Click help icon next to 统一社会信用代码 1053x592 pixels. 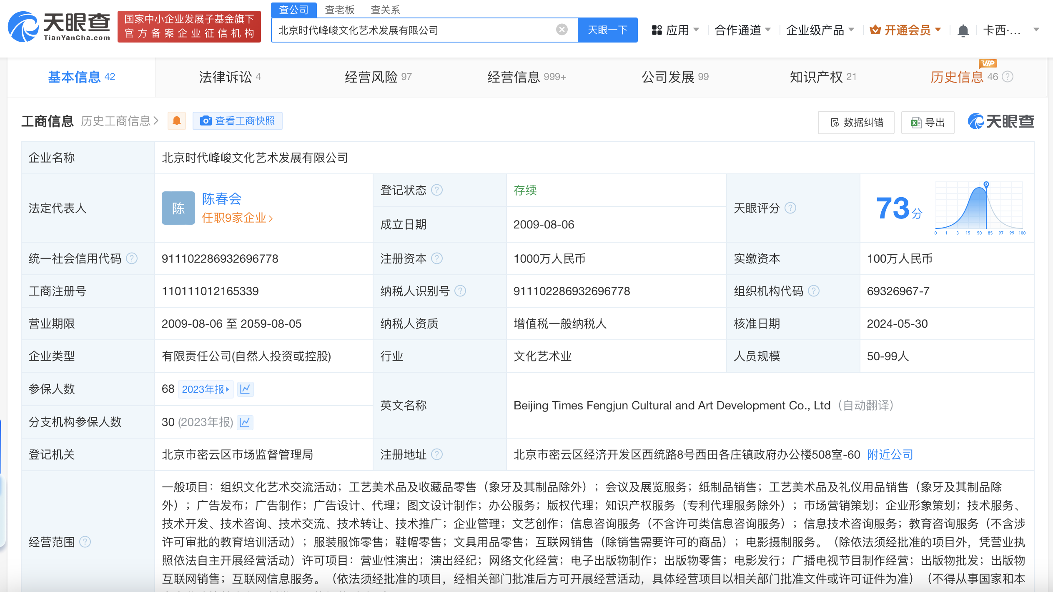point(132,258)
